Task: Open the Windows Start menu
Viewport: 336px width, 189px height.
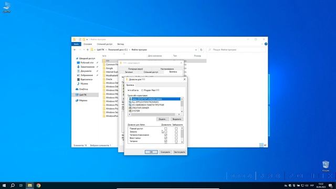Action: (x=4, y=185)
